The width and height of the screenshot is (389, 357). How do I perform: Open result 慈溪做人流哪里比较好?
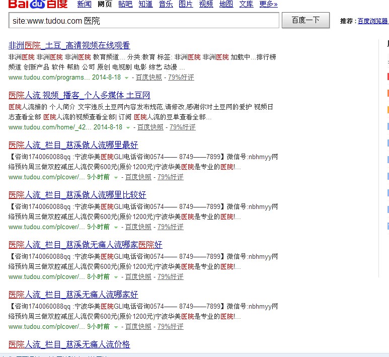point(77,195)
